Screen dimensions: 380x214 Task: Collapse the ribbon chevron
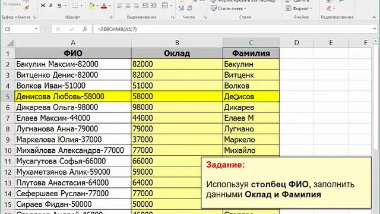(x=374, y=17)
